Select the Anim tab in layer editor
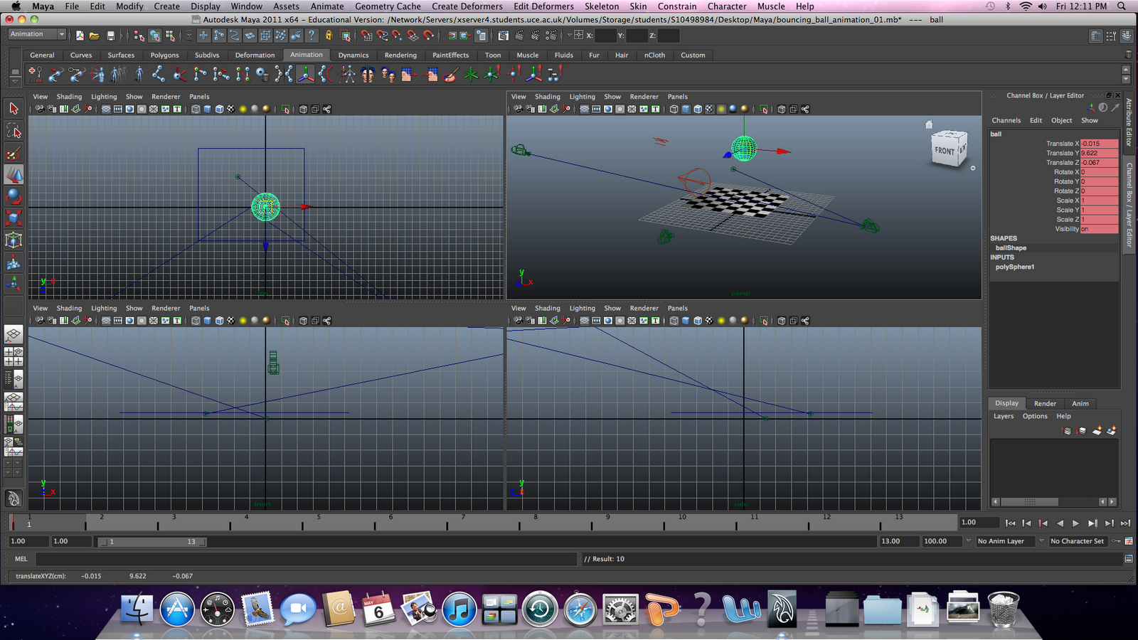Viewport: 1138px width, 640px height. pos(1080,403)
